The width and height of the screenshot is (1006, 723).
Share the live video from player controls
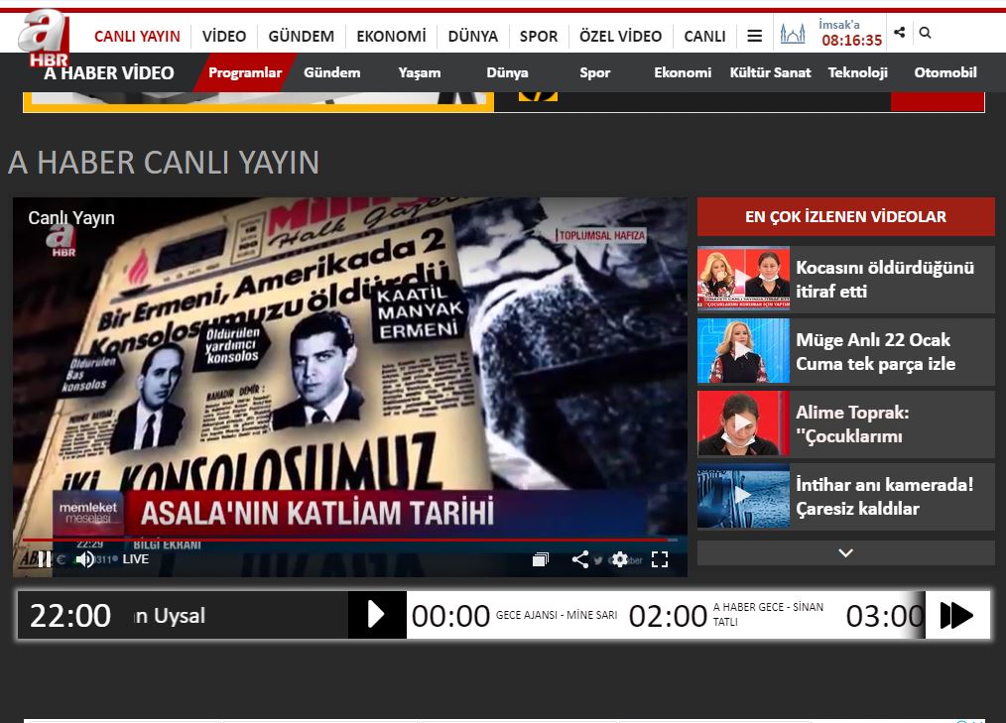coord(580,559)
